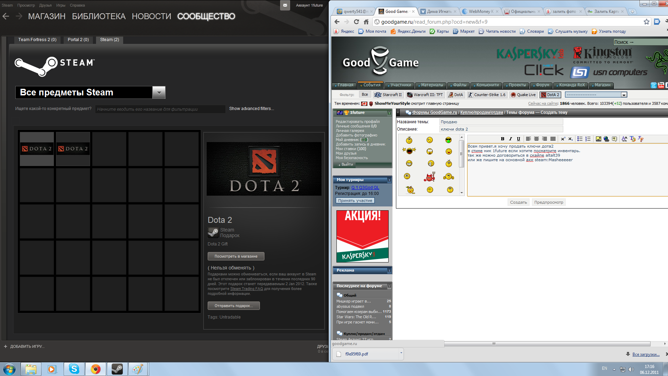Choose font family icon in editor
Screen dimensions: 668x376
641,139
